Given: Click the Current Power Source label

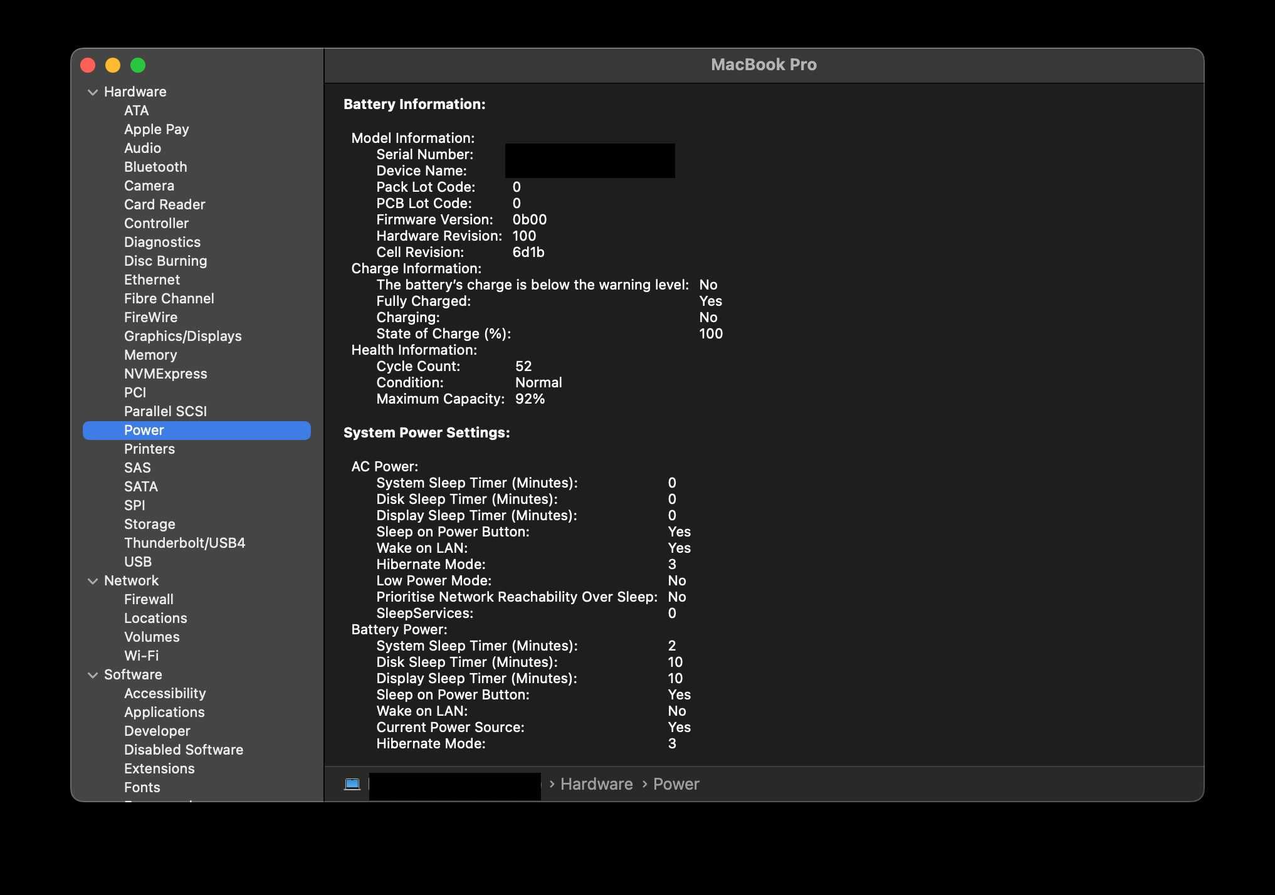Looking at the screenshot, I should (x=450, y=727).
